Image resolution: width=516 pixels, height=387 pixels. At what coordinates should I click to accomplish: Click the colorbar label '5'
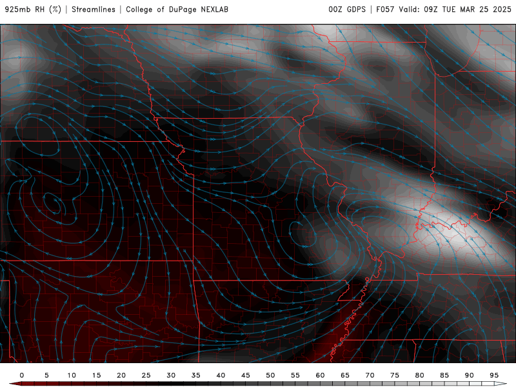(46, 375)
